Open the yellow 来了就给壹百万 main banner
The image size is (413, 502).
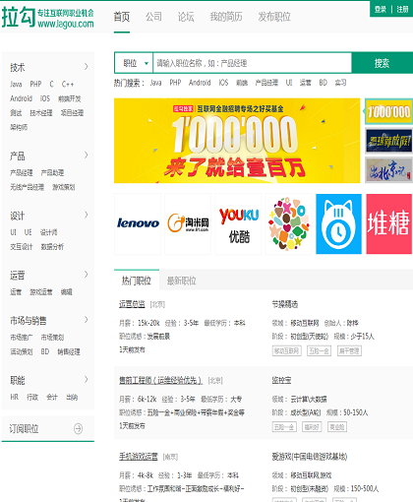237,141
